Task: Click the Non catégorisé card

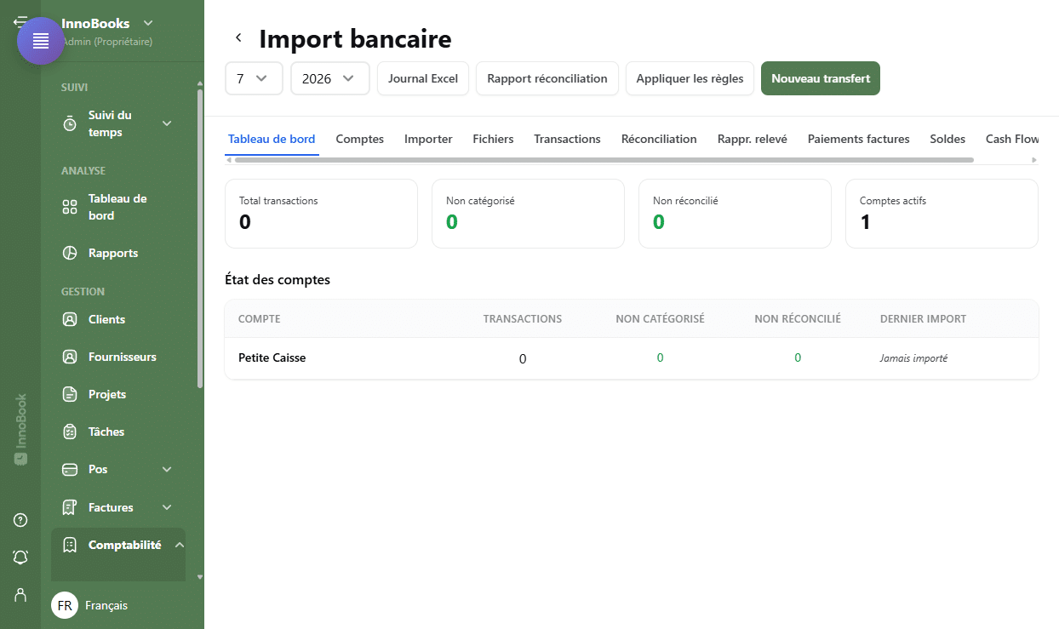Action: (528, 214)
